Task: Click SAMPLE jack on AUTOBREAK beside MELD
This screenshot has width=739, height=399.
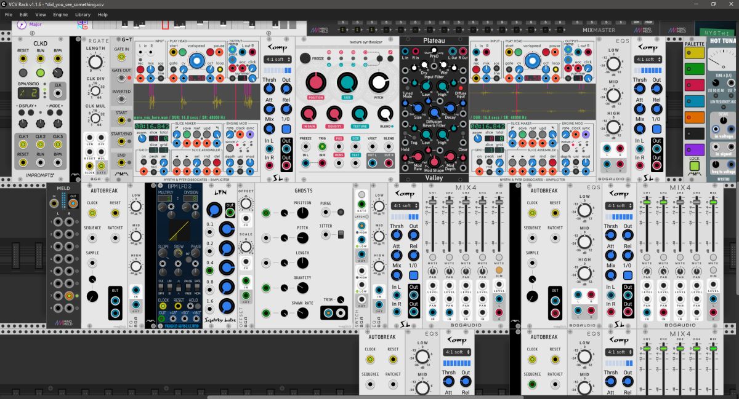Action: coord(92,263)
